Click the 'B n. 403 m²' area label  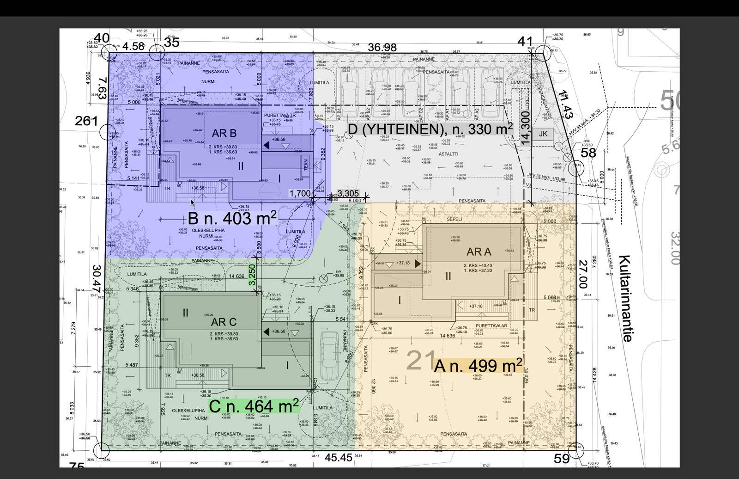click(x=232, y=218)
